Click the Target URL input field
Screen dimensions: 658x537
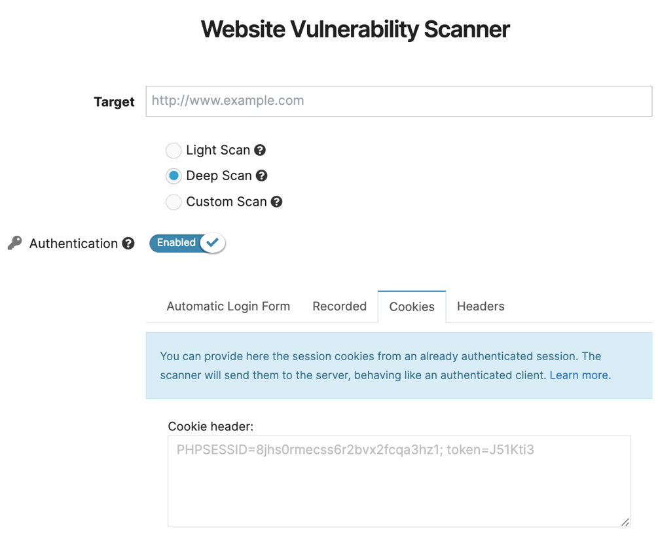pos(399,101)
